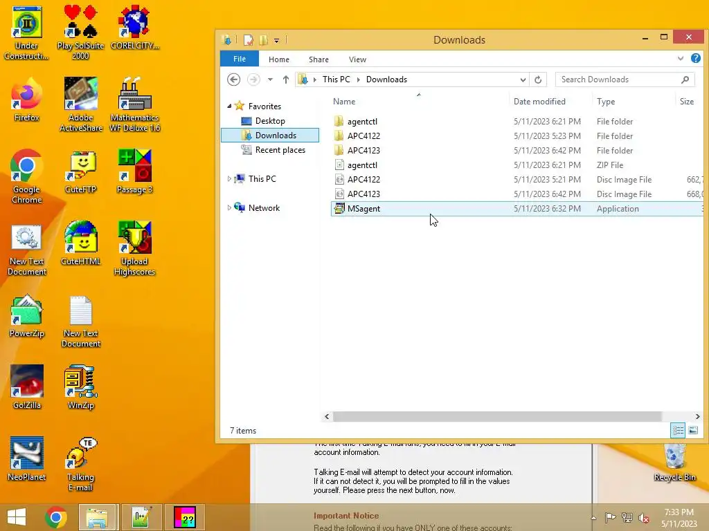Collapse the Favorites tree node
709x531 pixels.
pyautogui.click(x=229, y=106)
